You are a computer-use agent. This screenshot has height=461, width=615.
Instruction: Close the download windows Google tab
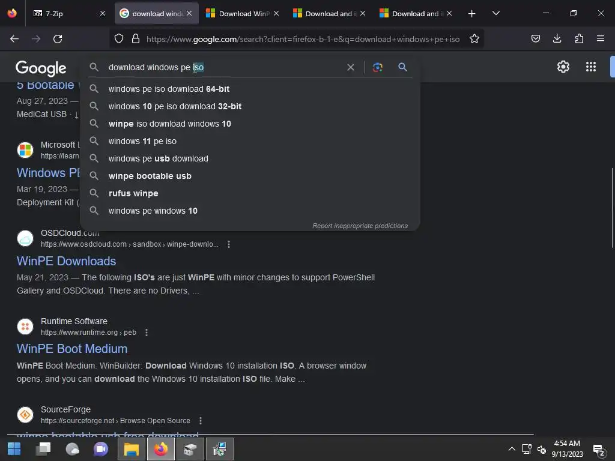189,14
